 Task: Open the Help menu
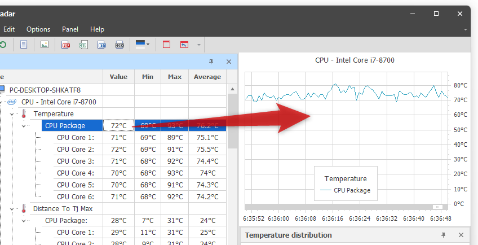click(x=98, y=29)
